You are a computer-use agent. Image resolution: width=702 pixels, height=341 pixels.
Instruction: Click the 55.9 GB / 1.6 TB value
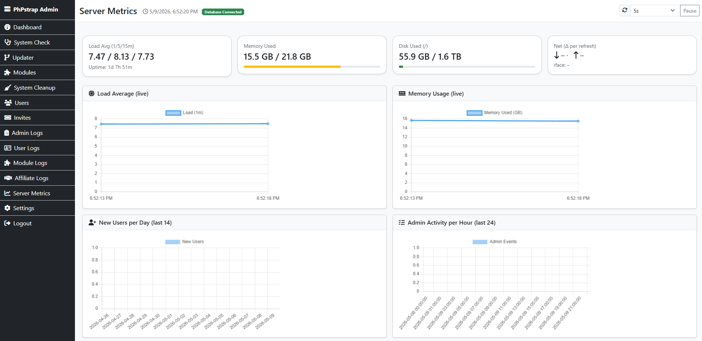(430, 57)
